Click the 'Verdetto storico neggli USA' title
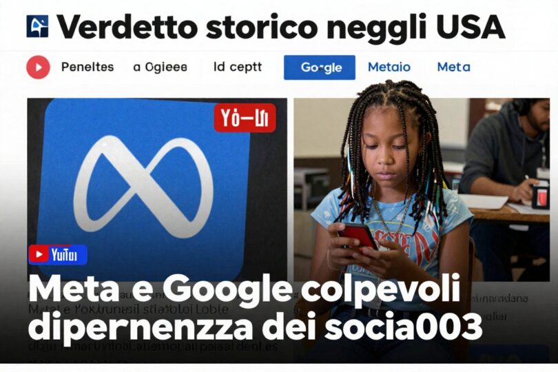The height and width of the screenshot is (372, 558). point(281,27)
